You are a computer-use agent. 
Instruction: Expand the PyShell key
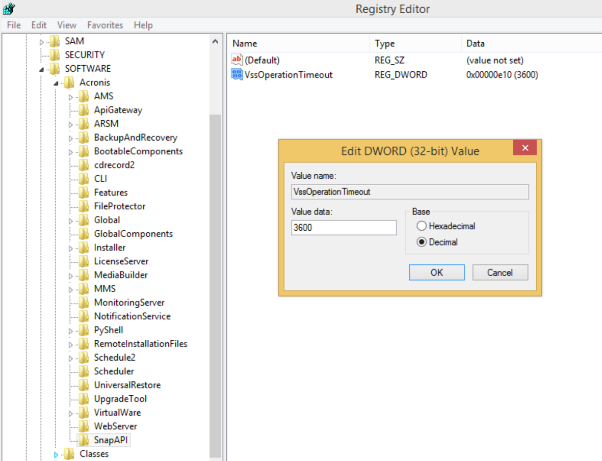coord(71,331)
